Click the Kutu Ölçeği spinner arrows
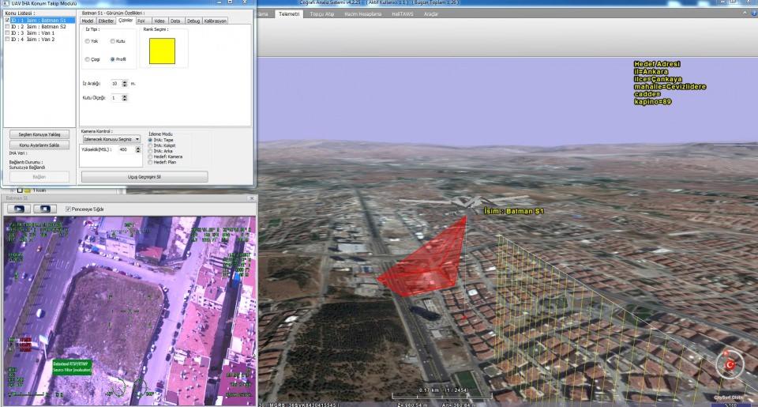This screenshot has height=407, width=758. (x=125, y=98)
